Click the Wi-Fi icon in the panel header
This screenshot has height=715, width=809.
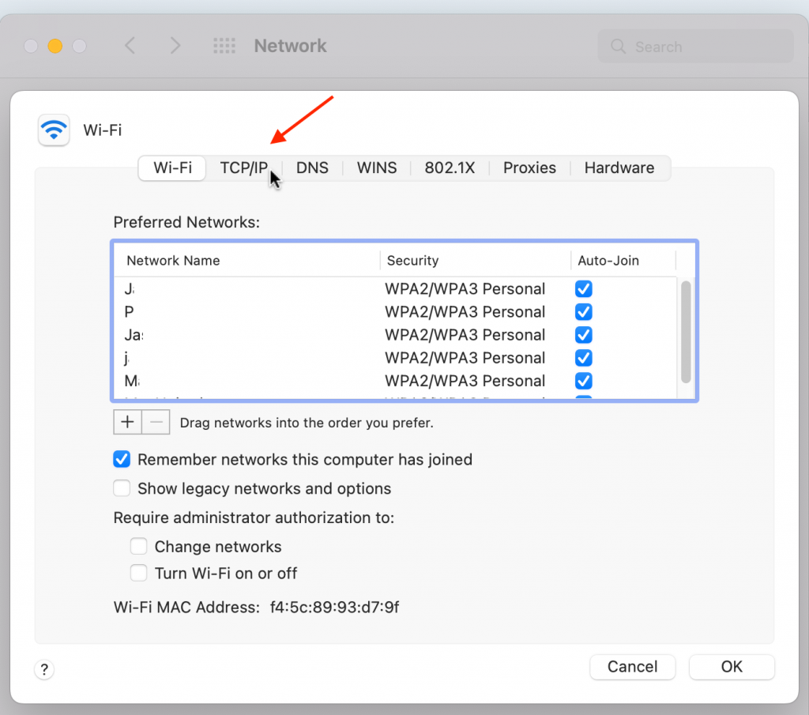pos(53,130)
